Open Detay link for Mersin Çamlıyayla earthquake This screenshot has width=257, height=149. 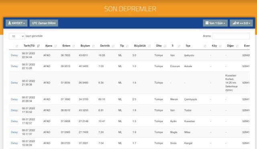[14, 99]
